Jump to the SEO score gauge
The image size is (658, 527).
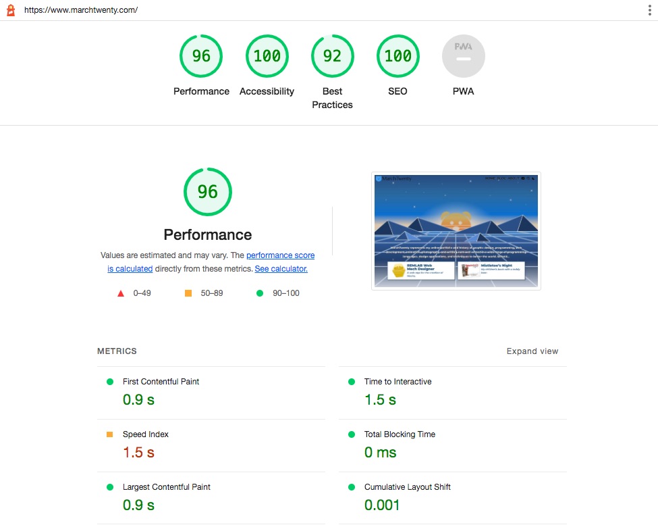pos(397,56)
